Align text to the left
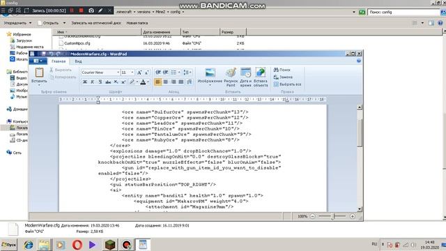Image resolution: width=446 pixels, height=251 pixels. coord(158,82)
